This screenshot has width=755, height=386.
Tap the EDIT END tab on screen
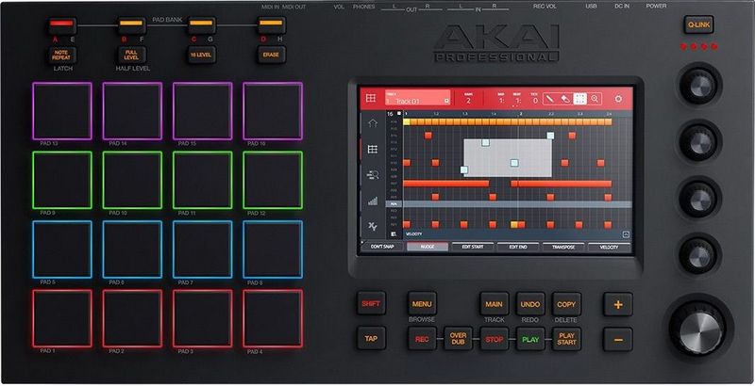517,247
